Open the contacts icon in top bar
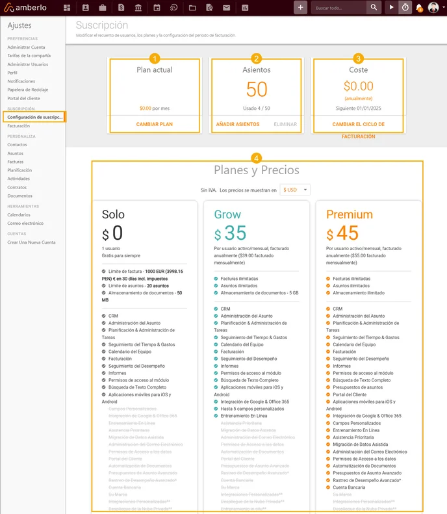The width and height of the screenshot is (447, 514). 86,8
